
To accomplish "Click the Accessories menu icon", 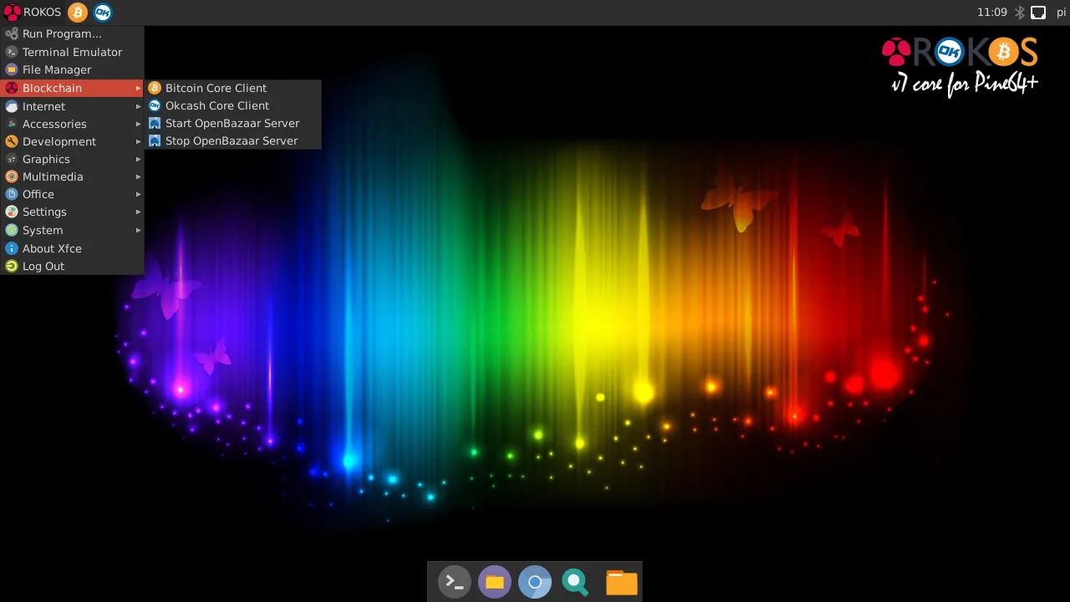I will pos(12,124).
